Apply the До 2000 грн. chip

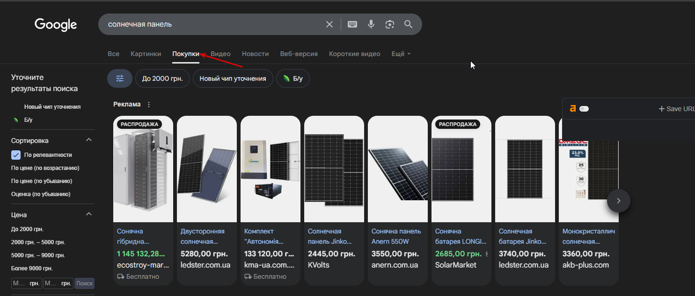pyautogui.click(x=162, y=78)
